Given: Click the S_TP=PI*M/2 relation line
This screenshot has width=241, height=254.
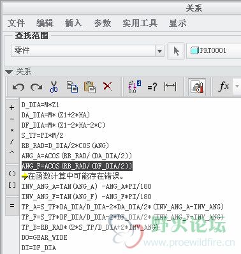Looking at the screenshot, I should coord(42,135).
